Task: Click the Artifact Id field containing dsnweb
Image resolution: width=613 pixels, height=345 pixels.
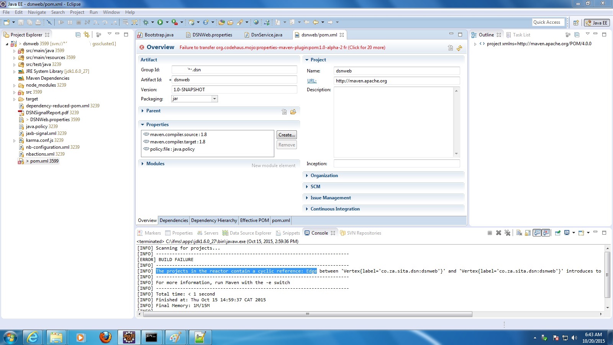Action: click(x=234, y=80)
